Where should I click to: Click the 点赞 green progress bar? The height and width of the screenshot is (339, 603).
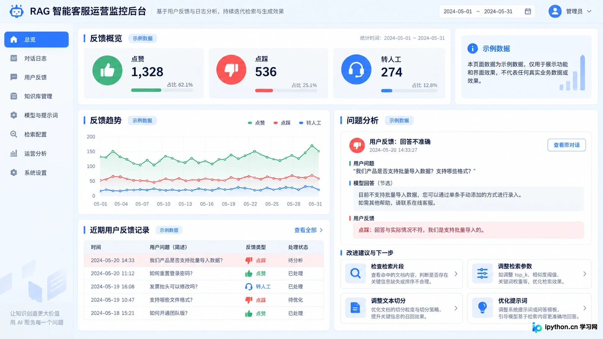click(162, 90)
